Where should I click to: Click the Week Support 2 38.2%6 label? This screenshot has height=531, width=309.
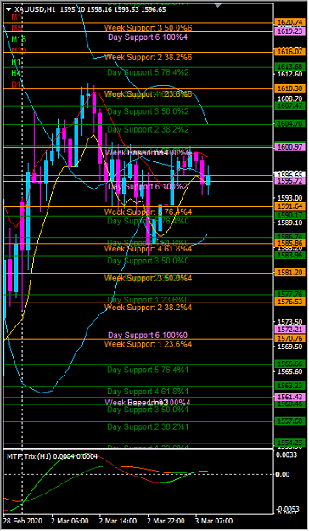click(x=149, y=58)
